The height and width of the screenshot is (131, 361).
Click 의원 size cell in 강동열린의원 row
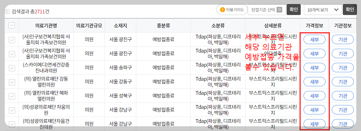(89, 82)
